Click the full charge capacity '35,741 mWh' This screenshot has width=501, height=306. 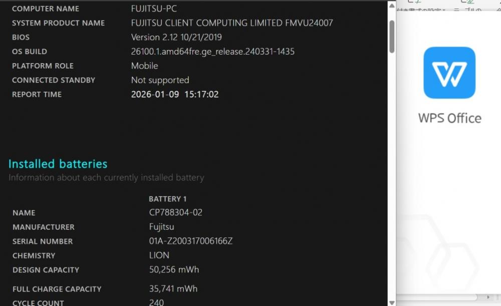[173, 289]
